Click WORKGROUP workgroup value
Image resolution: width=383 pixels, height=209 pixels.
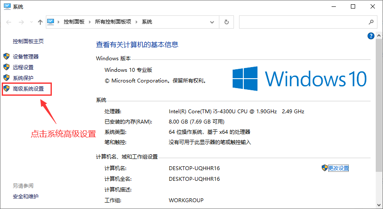coord(186,200)
